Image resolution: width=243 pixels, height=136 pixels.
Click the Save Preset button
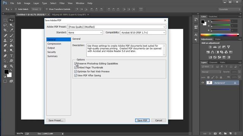point(56,120)
